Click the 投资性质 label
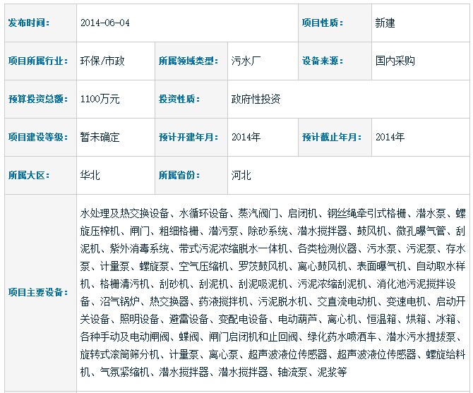 179,99
